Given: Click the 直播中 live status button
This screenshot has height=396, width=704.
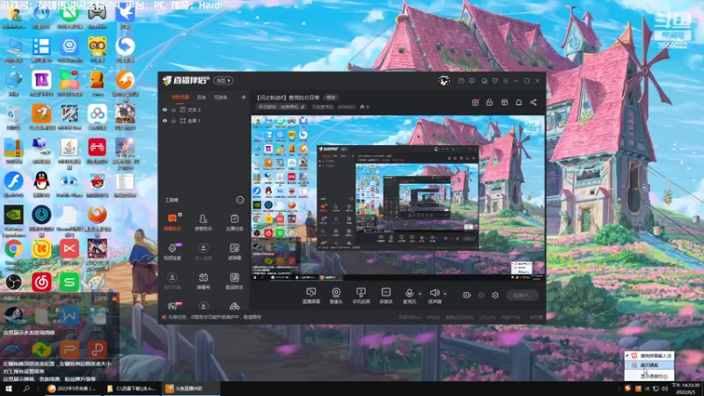Looking at the screenshot, I should [x=522, y=295].
